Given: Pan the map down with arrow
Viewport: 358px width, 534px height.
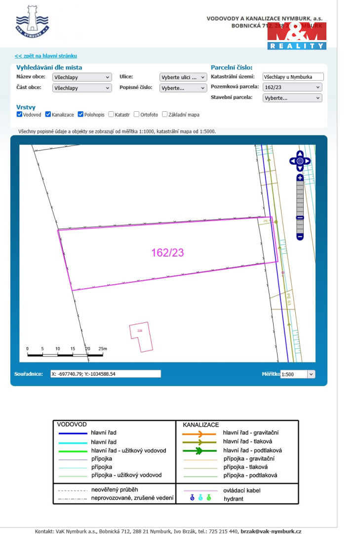Looking at the screenshot, I should 300,169.
